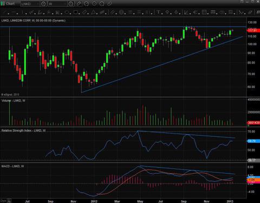The height and width of the screenshot is (203, 260).
Task: Click the pencil edit icon in the top toolbar
Action: 79,4
